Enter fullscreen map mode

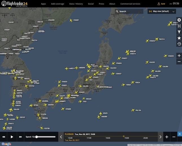pyautogui.click(x=179, y=26)
